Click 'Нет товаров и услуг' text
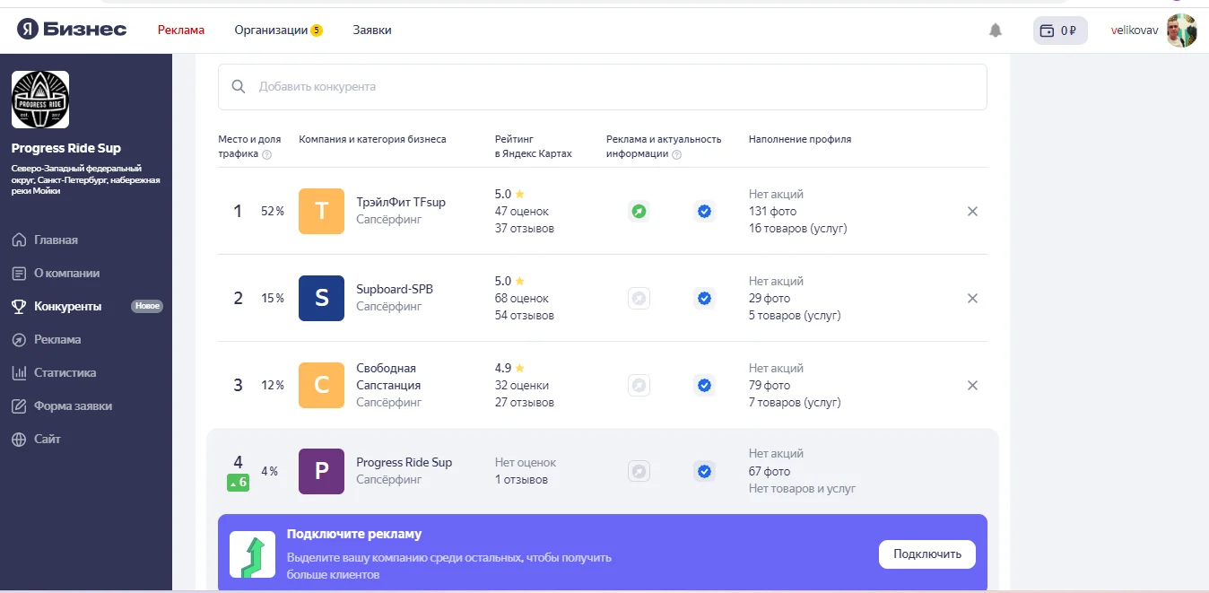Image resolution: width=1209 pixels, height=593 pixels. tap(803, 488)
